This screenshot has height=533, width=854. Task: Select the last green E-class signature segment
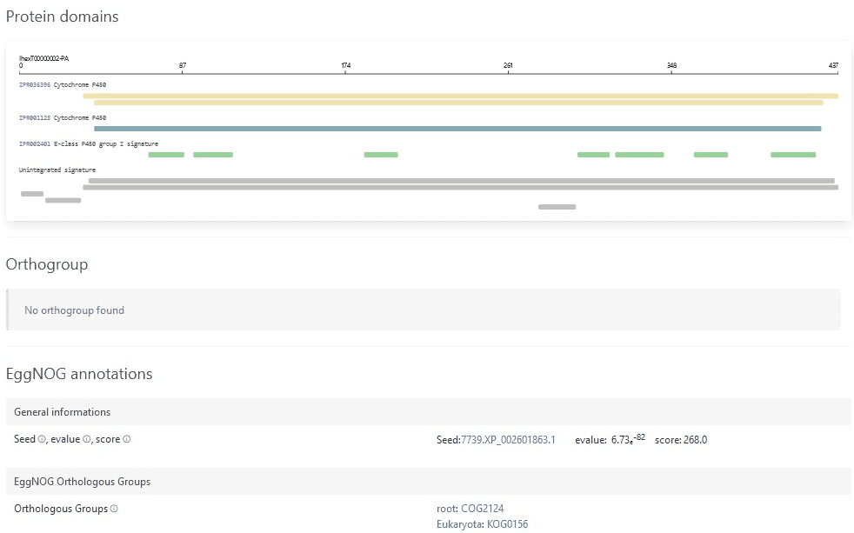coord(792,155)
